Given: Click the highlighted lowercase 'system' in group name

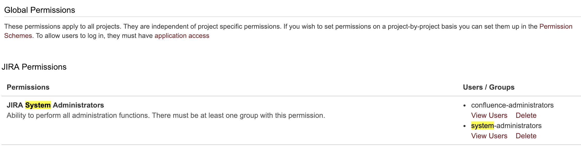Looking at the screenshot, I should click(x=482, y=126).
